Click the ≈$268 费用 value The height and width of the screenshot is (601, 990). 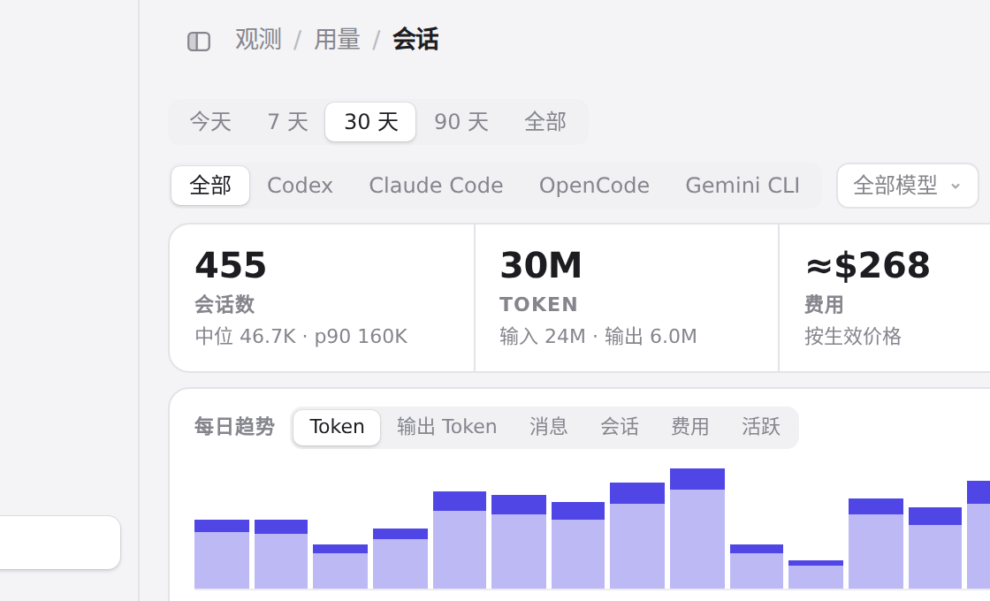(867, 265)
